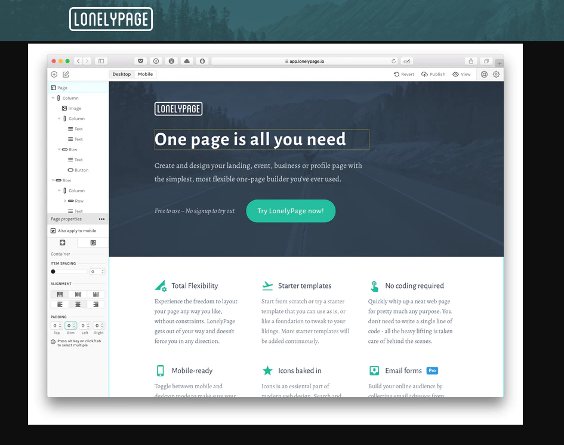
Task: Click Item Spacing number stepper arrows
Action: click(103, 271)
